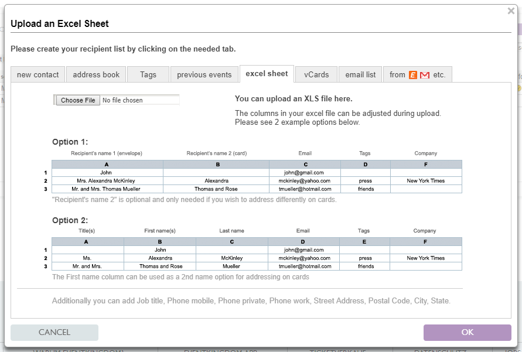Click 'tmueller@hotmail.com' in the Option 1 table

[x=305, y=189]
